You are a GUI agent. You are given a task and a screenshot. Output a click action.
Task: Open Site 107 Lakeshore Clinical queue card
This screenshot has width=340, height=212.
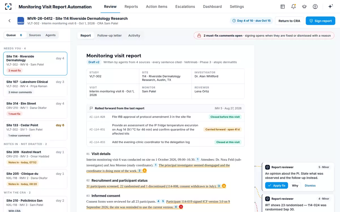click(x=35, y=87)
